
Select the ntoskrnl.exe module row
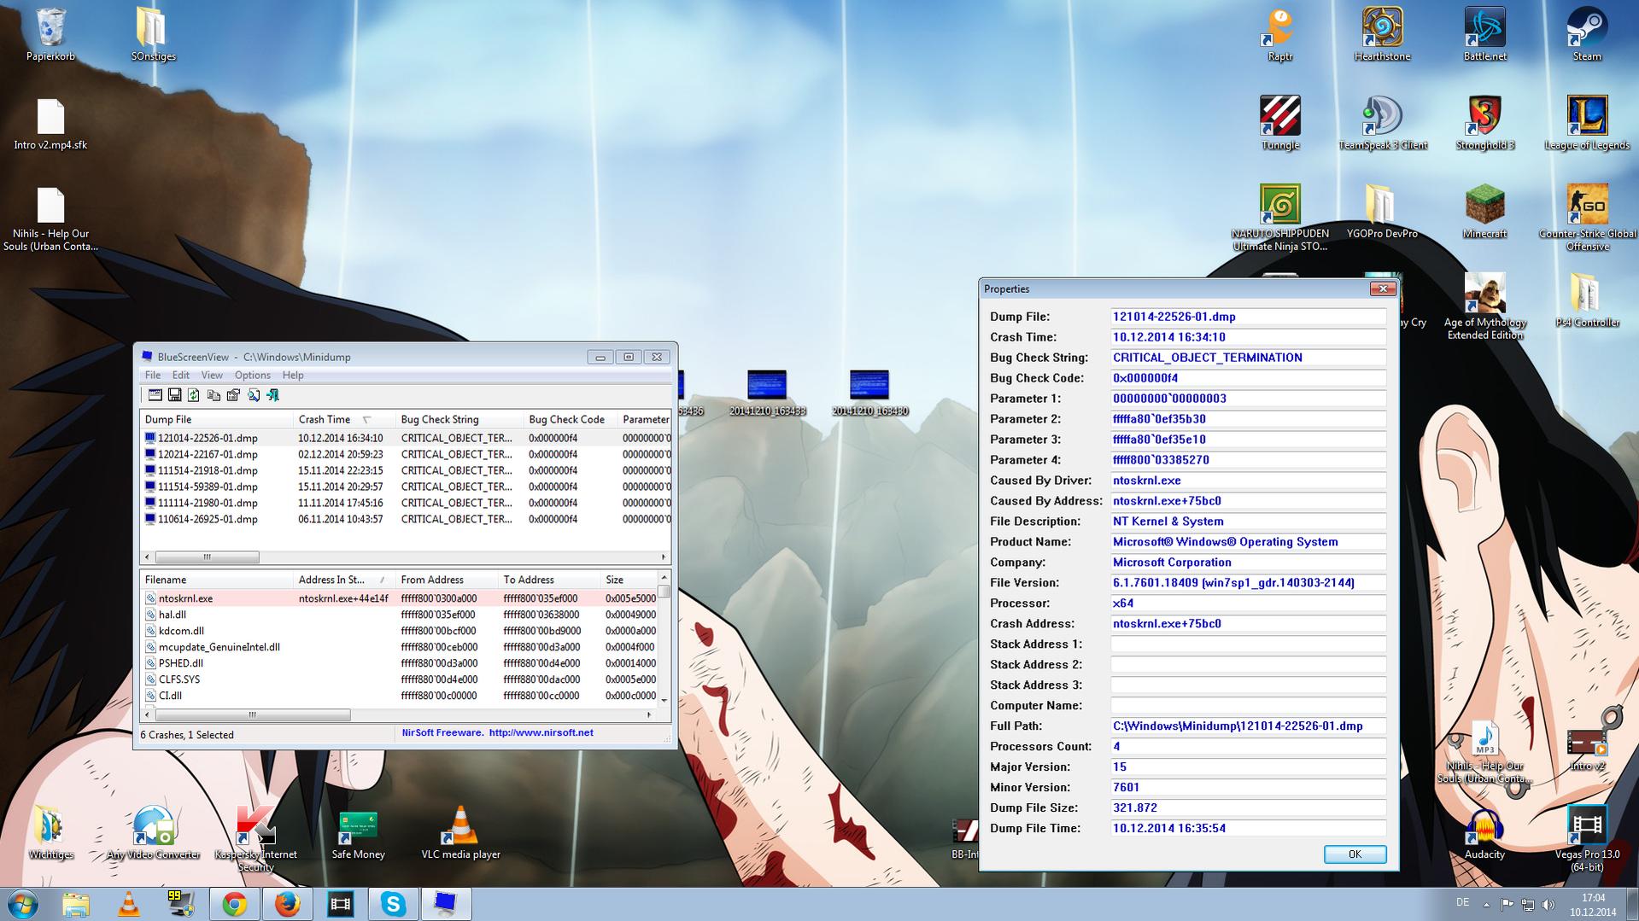coord(399,598)
